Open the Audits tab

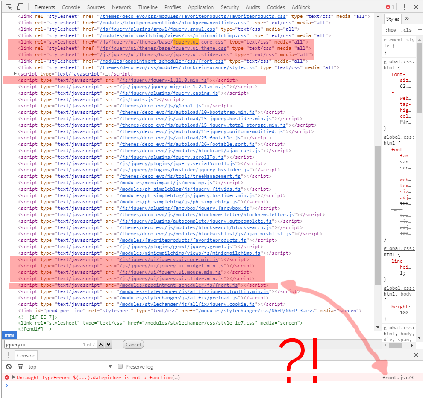coord(253,7)
